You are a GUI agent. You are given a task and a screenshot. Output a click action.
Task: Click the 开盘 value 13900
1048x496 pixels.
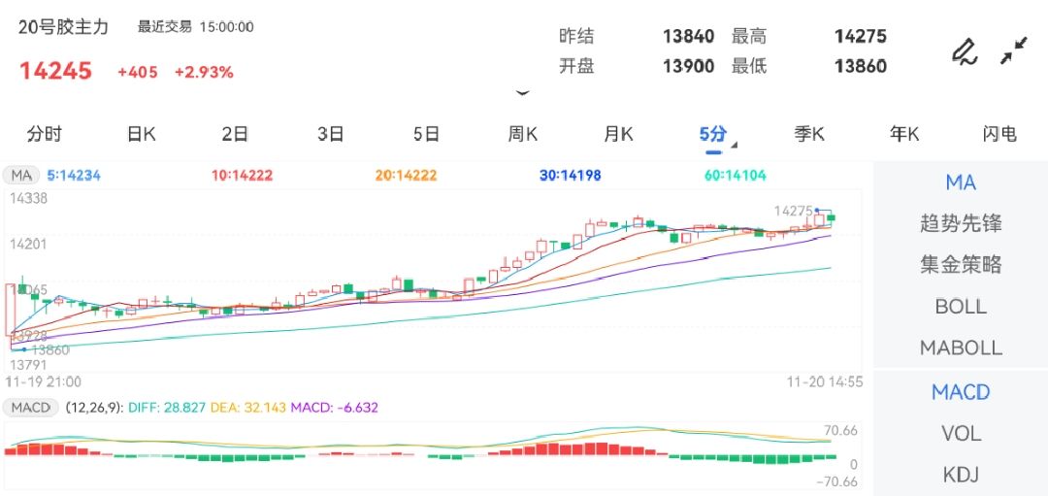(688, 66)
